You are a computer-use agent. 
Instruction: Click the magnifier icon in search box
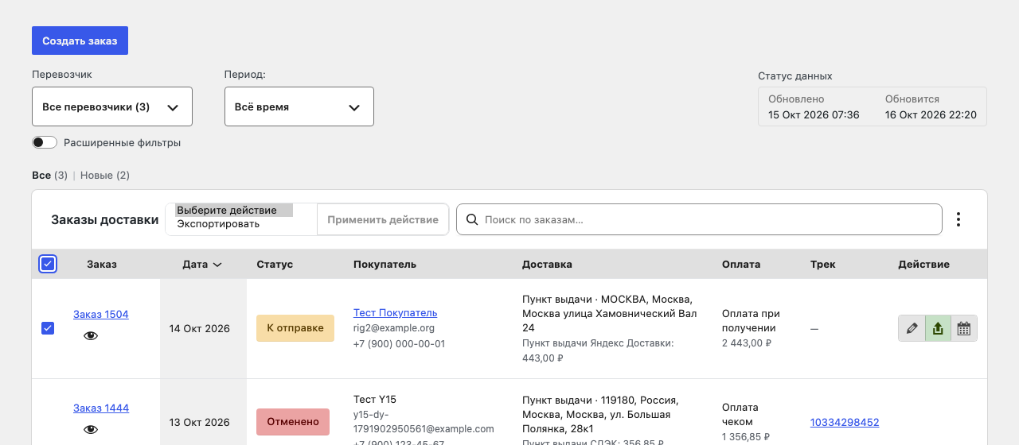(472, 219)
